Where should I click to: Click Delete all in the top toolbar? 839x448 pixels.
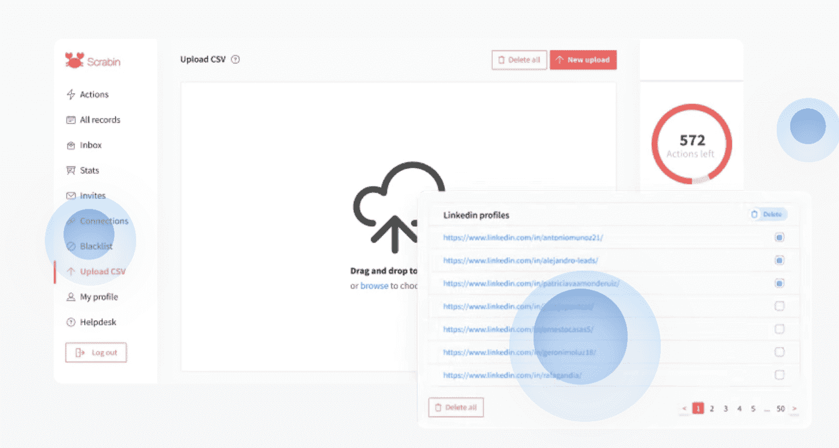pos(519,60)
